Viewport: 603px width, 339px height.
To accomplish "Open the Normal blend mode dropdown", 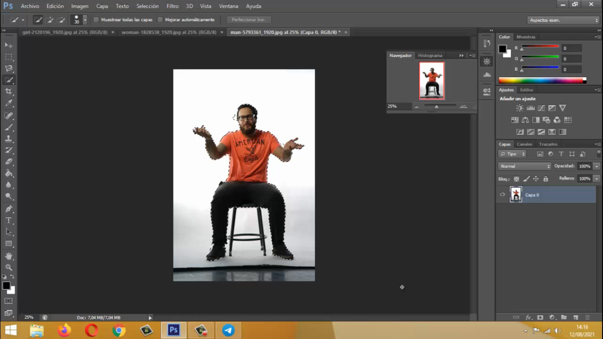I will click(525, 166).
